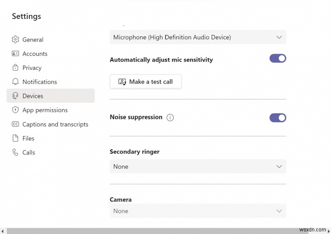Click the Files document icon

[x=15, y=138]
